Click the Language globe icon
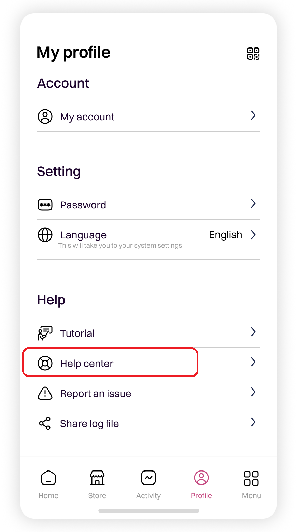The height and width of the screenshot is (532, 297). click(x=45, y=235)
